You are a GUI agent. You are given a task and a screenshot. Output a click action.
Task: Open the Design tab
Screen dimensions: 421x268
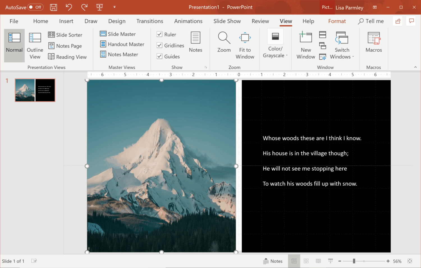[117, 21]
